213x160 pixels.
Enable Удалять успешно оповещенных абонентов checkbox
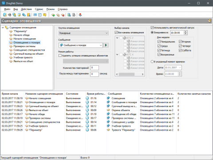[x=60, y=56]
